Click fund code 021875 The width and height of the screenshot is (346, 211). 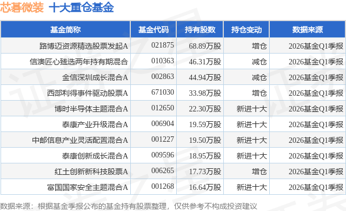pyautogui.click(x=163, y=45)
